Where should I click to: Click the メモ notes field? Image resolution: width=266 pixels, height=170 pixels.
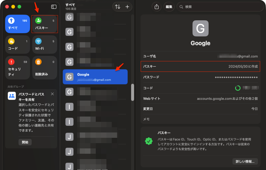200,119
